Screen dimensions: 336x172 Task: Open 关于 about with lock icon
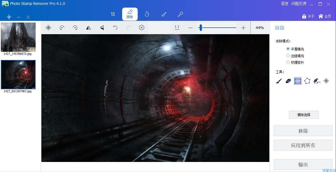pyautogui.click(x=308, y=16)
